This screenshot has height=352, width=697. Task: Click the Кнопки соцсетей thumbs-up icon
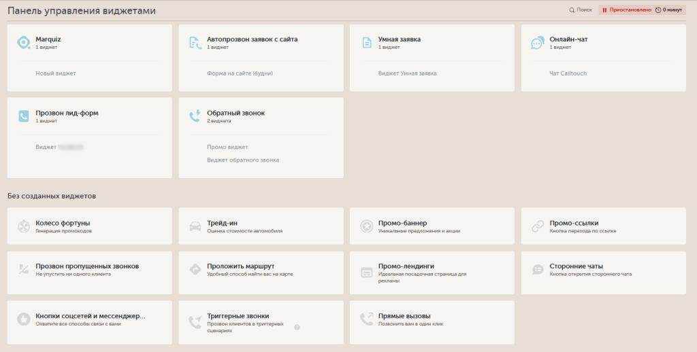(x=23, y=319)
